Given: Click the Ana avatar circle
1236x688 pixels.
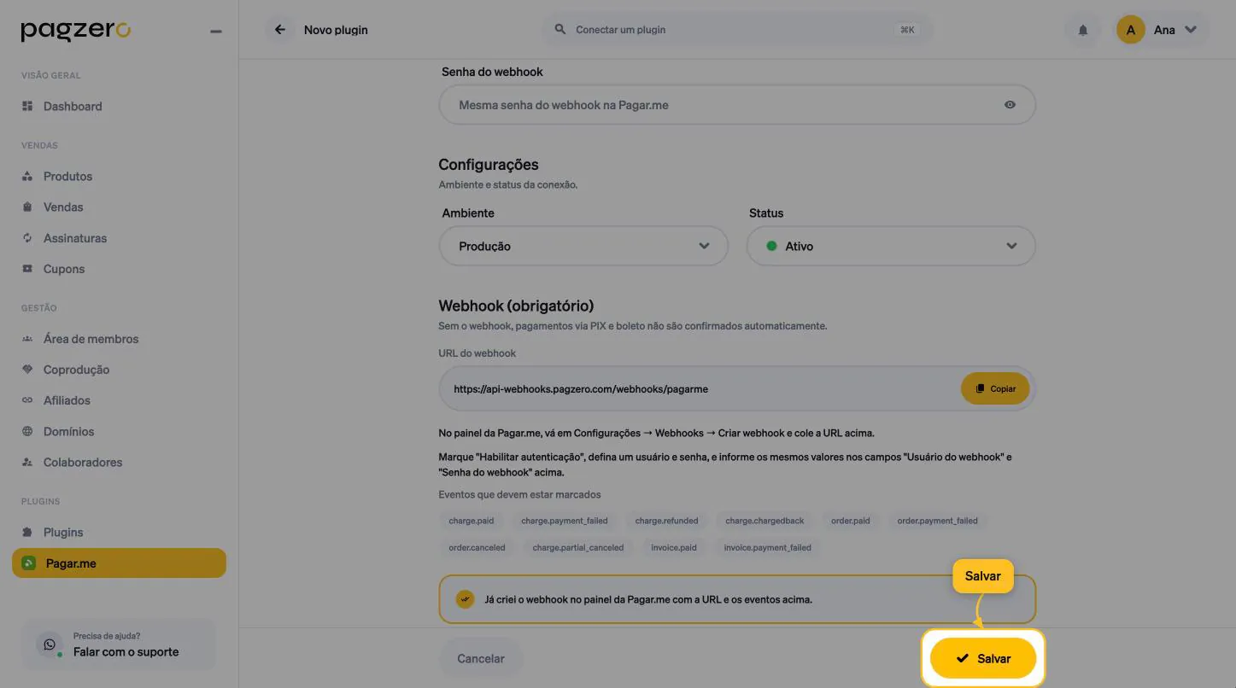Looking at the screenshot, I should point(1130,30).
